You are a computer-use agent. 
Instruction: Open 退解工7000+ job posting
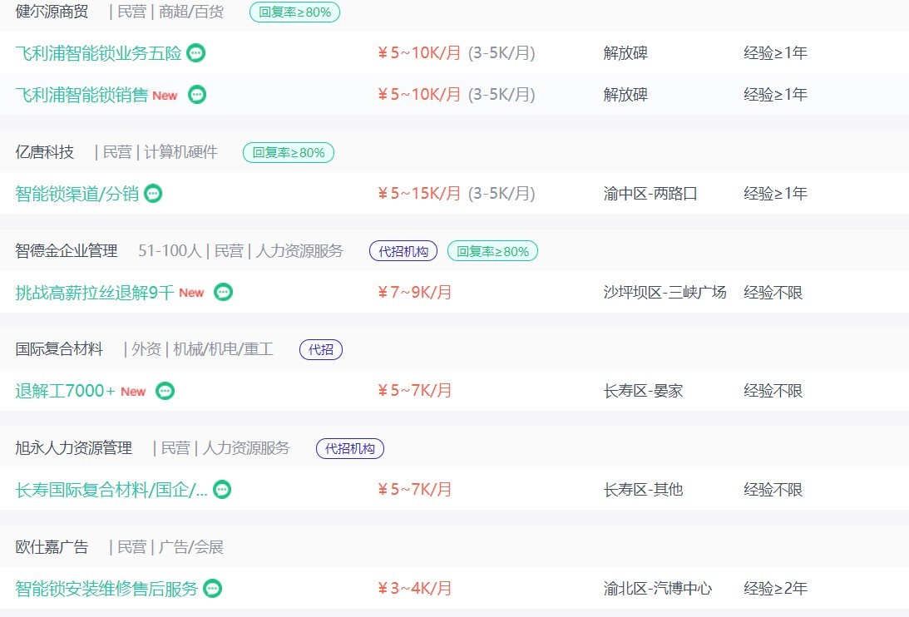65,391
